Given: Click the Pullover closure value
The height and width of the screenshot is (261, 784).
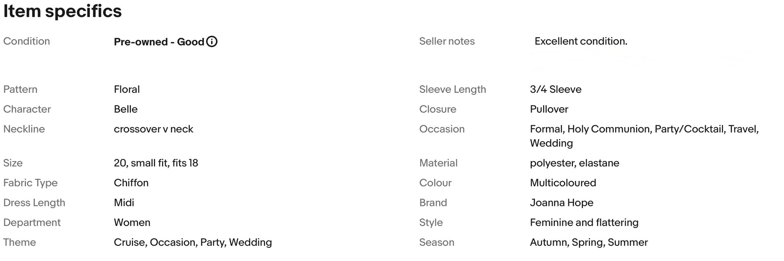Looking at the screenshot, I should [549, 109].
